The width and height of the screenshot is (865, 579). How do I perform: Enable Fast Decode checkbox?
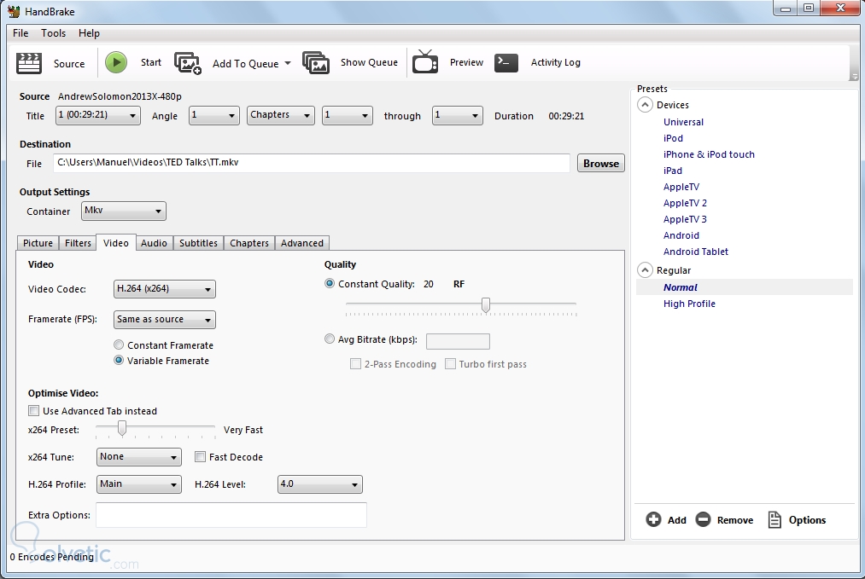click(201, 457)
